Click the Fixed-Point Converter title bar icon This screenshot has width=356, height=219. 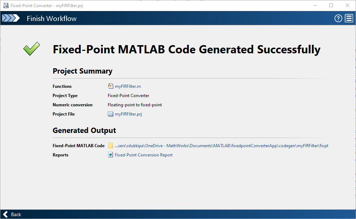tap(6, 6)
